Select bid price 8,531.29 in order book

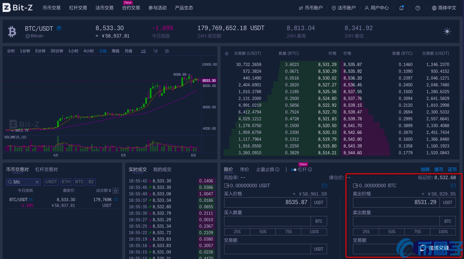327,65
